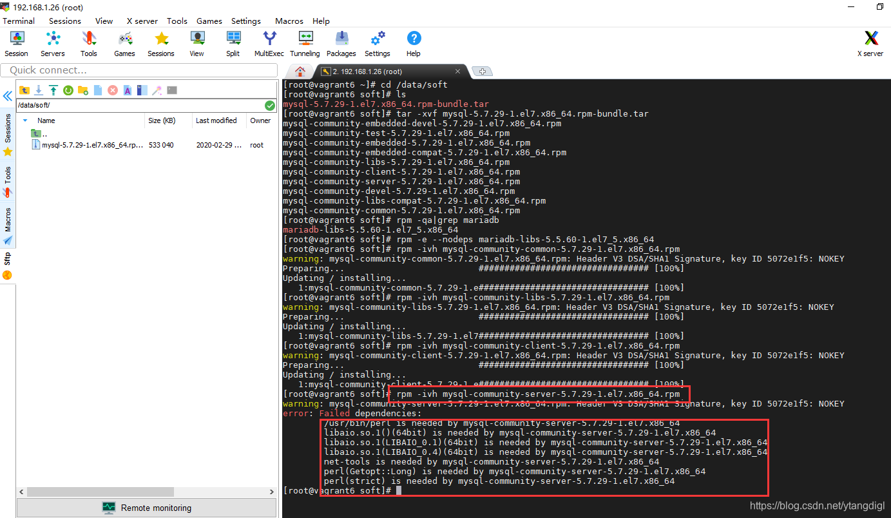
Task: Click the 'root' owner cell
Action: (x=257, y=146)
